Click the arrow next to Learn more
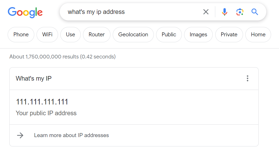This screenshot has height=149, width=279. (x=20, y=135)
